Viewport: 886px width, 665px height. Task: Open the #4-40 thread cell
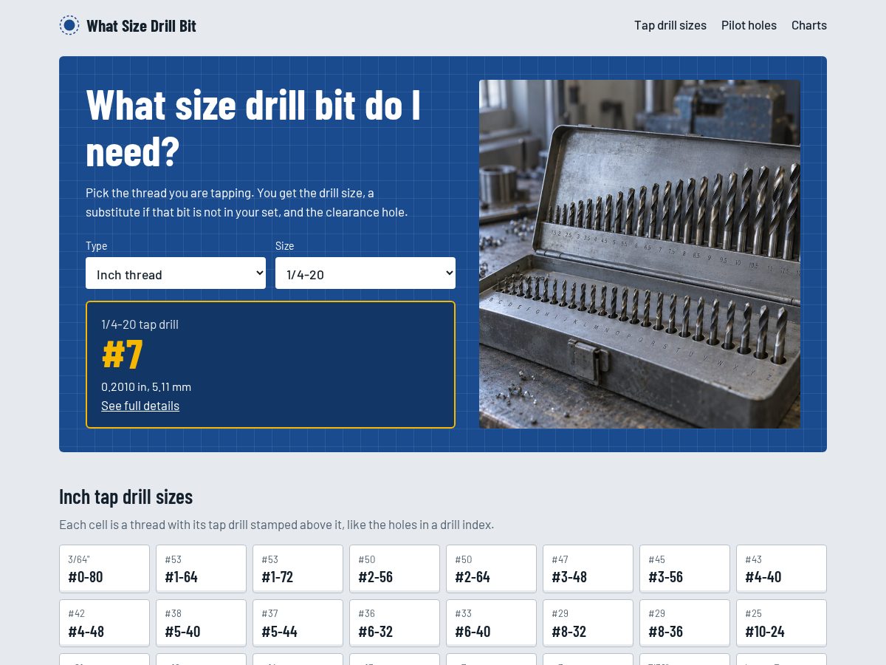pos(781,569)
